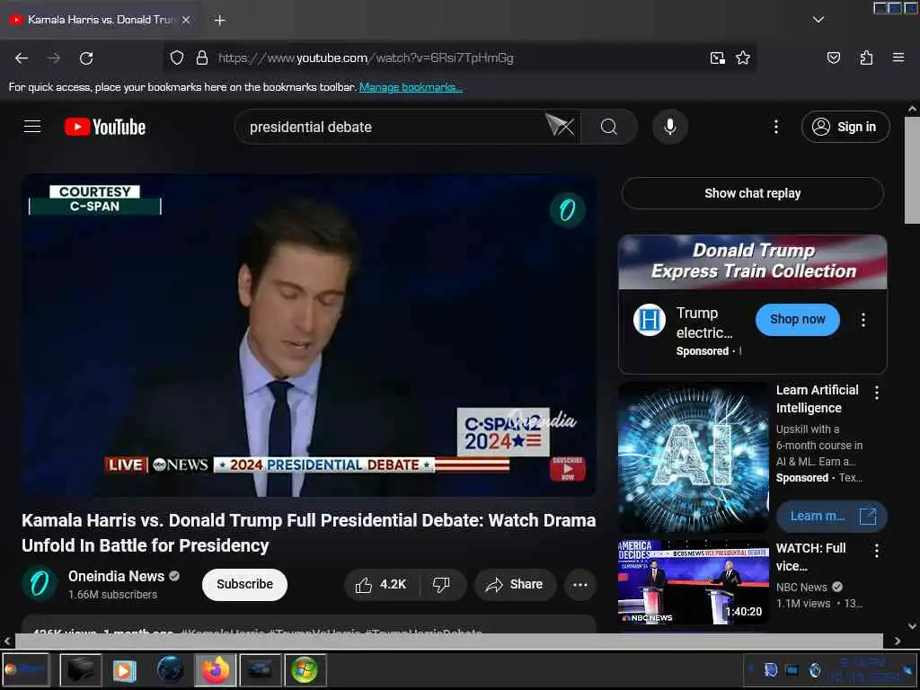920x690 pixels.
Task: Like this video thumbs up
Action: [x=381, y=584]
